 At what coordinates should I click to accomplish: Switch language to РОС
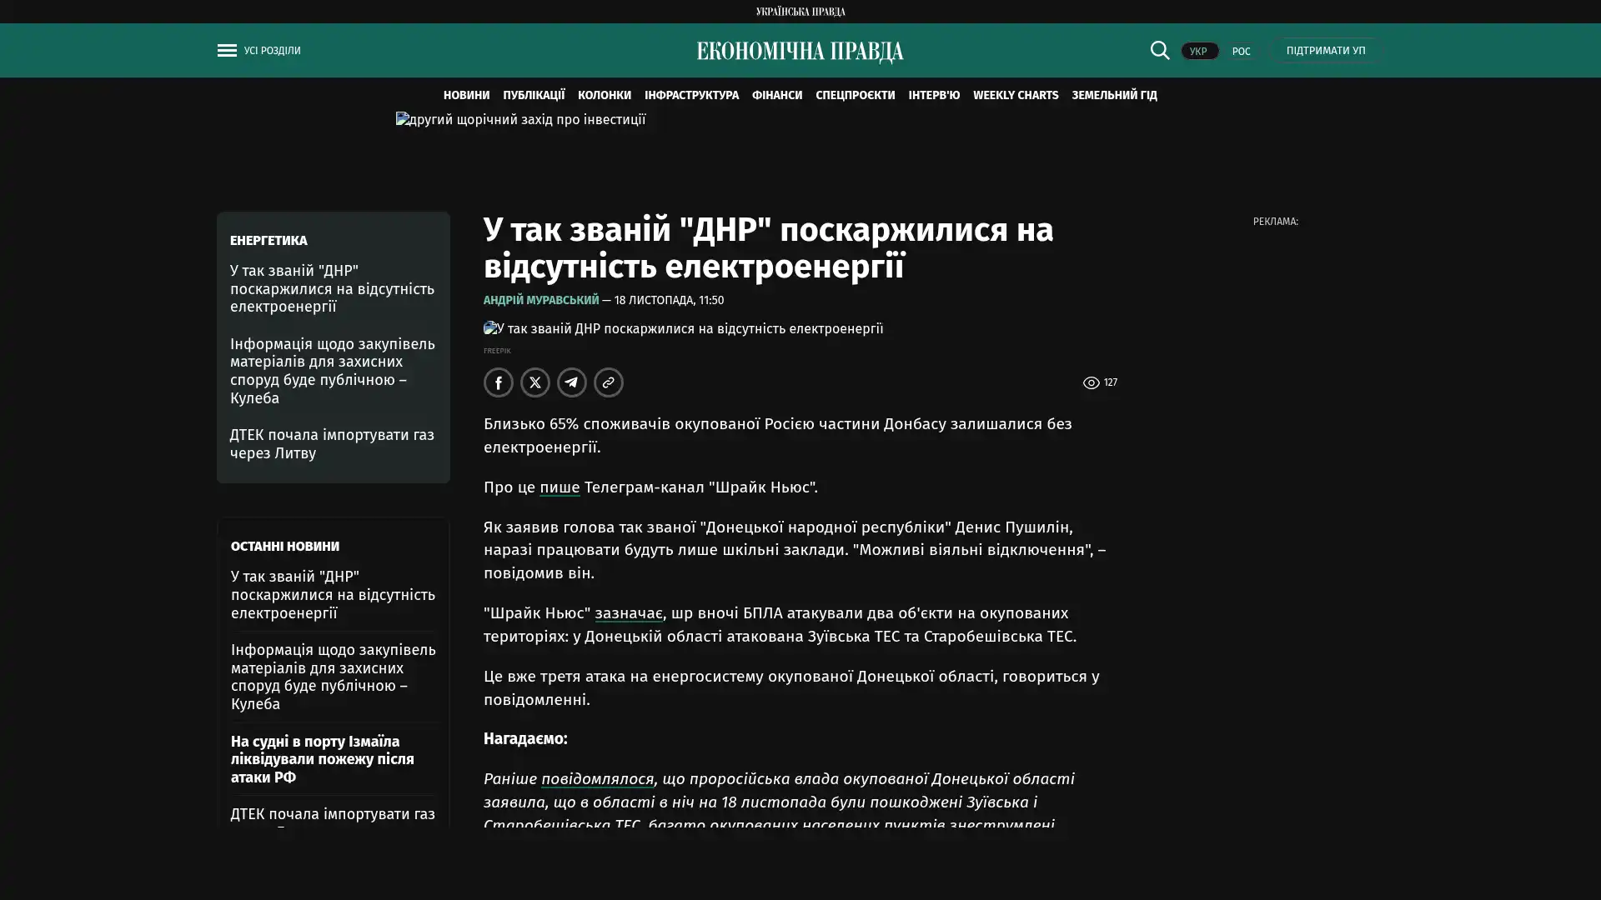(x=1241, y=52)
